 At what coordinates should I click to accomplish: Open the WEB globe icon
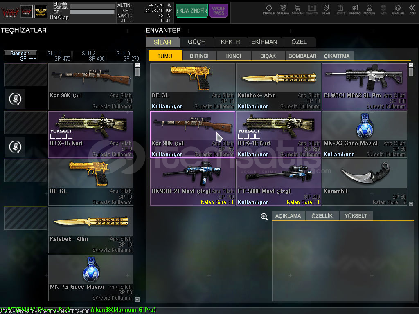(x=383, y=10)
